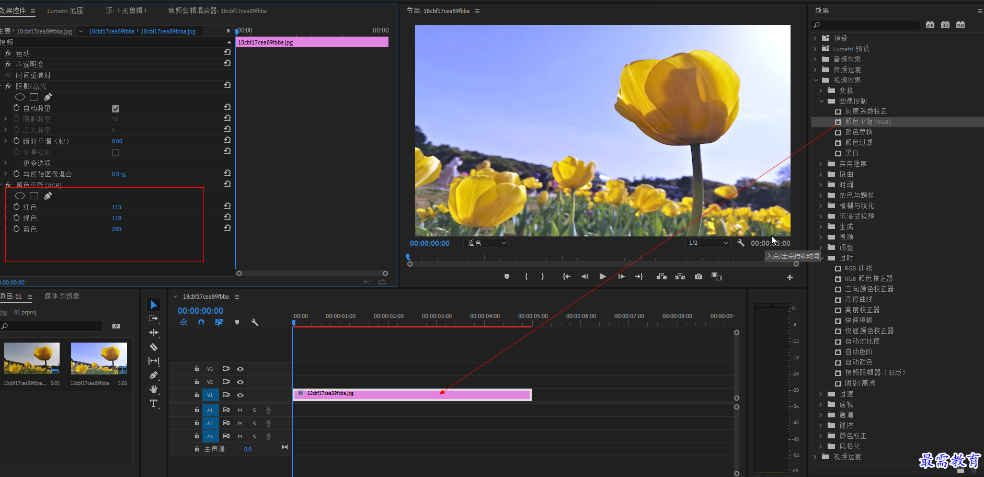
Task: Expand the 模糊与锐化 folder
Action: pos(821,206)
